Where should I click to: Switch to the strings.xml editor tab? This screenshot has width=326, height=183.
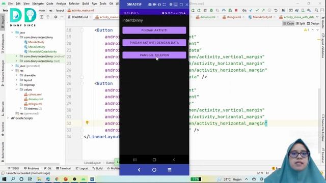pos(233,17)
